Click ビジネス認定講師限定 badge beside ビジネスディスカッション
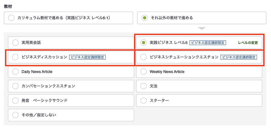This screenshot has height=130, width=271. 87,57
